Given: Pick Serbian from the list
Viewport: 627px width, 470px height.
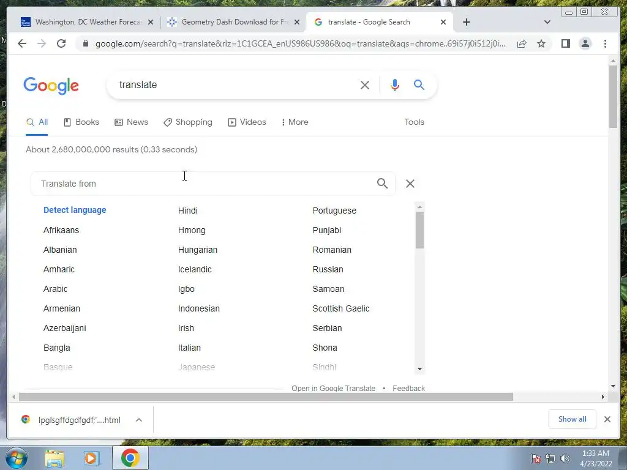Looking at the screenshot, I should [327, 328].
